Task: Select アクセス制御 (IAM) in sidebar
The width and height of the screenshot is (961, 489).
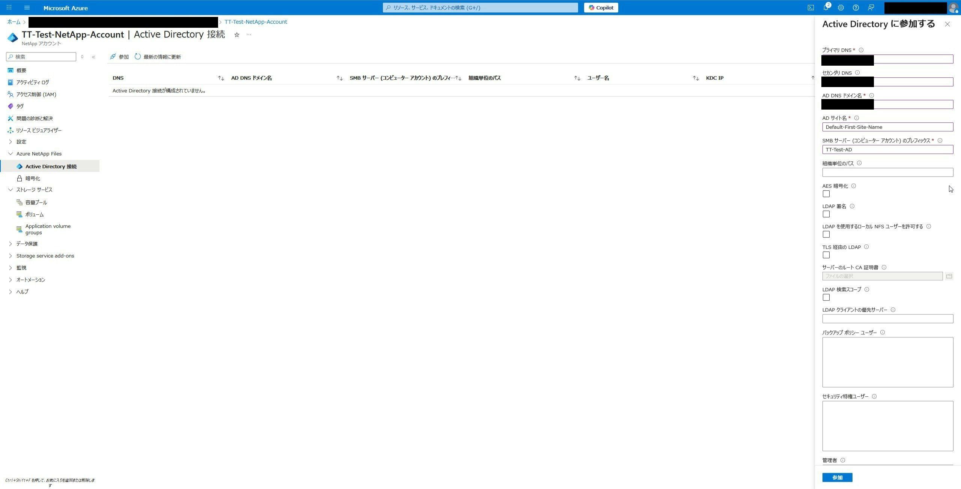Action: (36, 95)
